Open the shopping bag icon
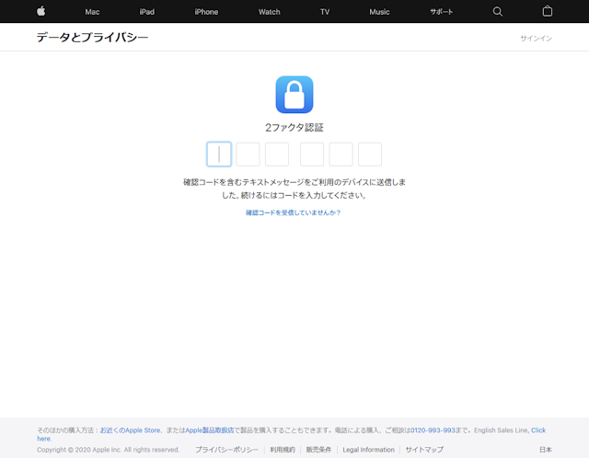589x458 pixels. coord(548,12)
